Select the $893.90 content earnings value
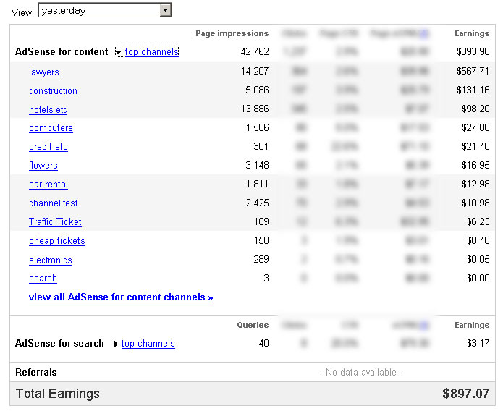 click(x=473, y=51)
